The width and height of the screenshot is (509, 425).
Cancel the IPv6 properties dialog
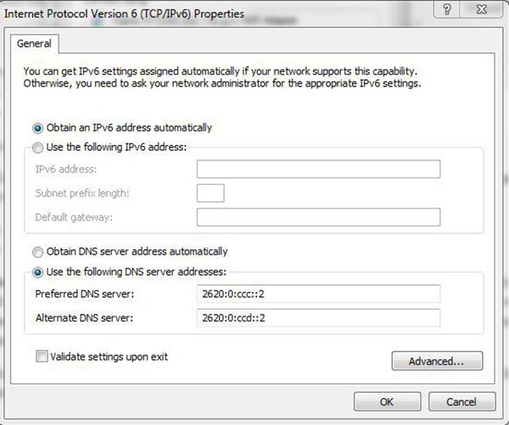click(462, 401)
